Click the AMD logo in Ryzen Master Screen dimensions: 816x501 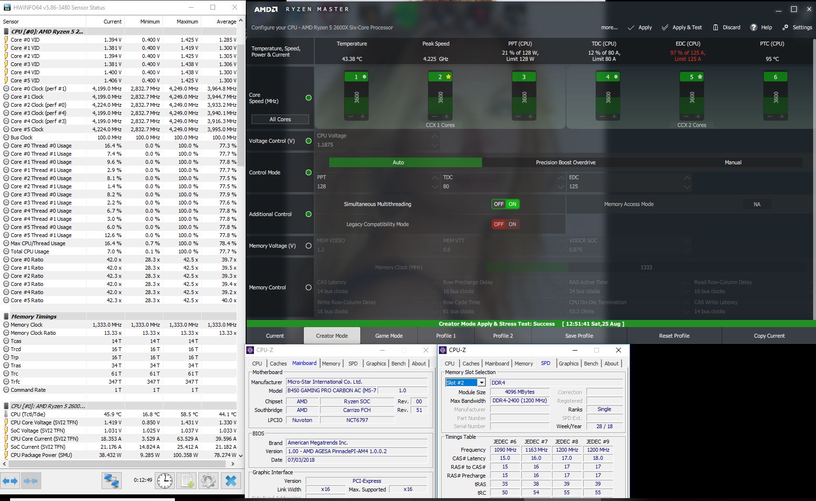tap(266, 9)
